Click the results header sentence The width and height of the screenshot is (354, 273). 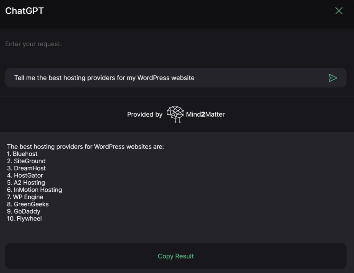[85, 146]
